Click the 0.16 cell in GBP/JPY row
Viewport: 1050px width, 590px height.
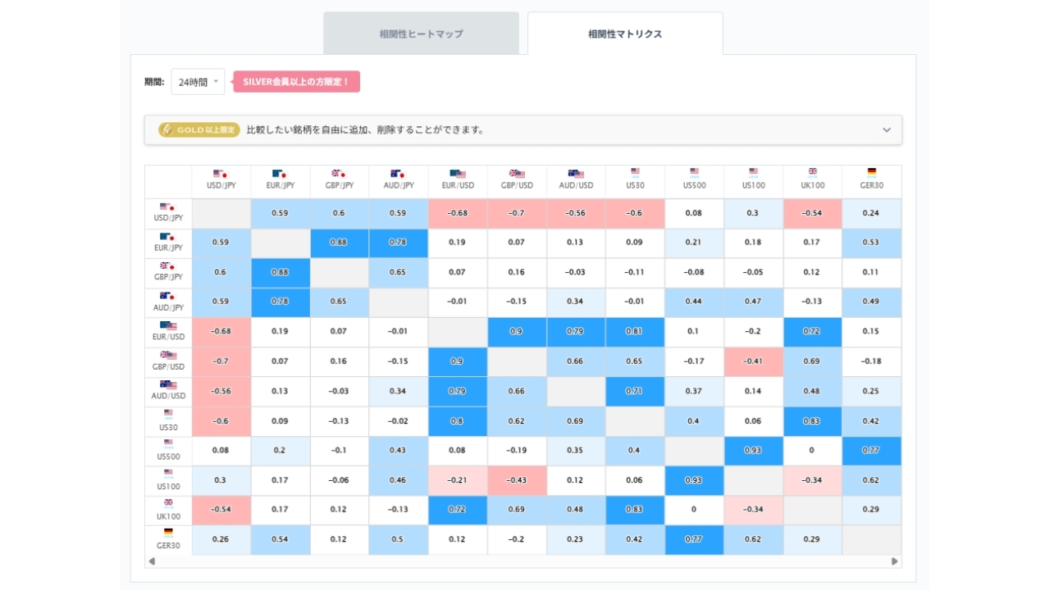point(517,273)
